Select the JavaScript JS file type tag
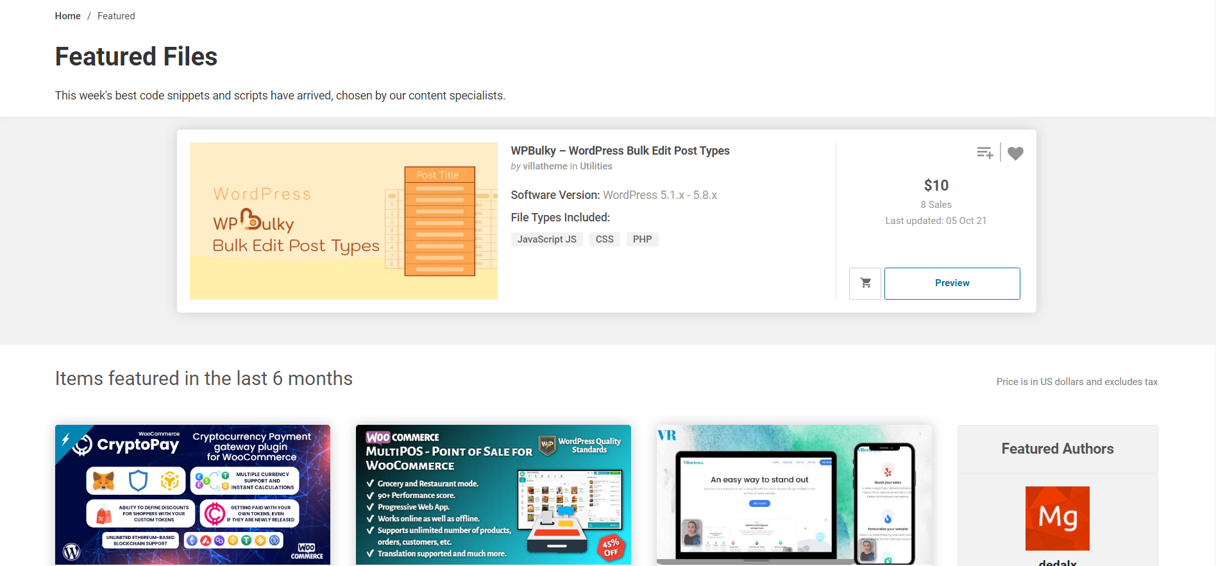Viewport: 1216px width, 566px height. click(x=547, y=239)
